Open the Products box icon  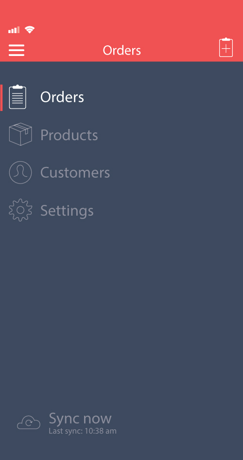tap(20, 134)
